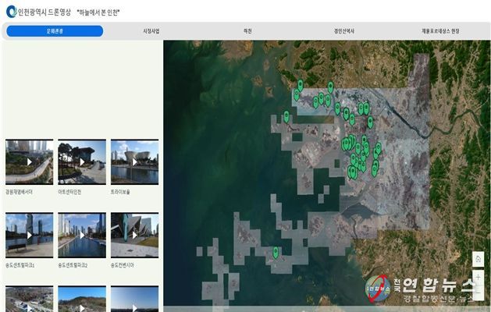
Task: Click the 인천광역시 드론영상 site title
Action: [x=44, y=12]
